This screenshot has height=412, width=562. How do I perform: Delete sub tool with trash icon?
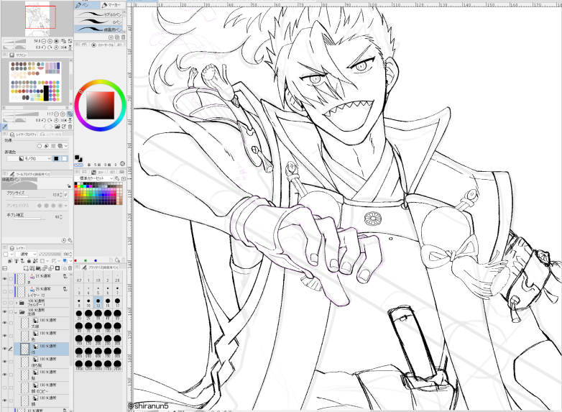(x=124, y=37)
